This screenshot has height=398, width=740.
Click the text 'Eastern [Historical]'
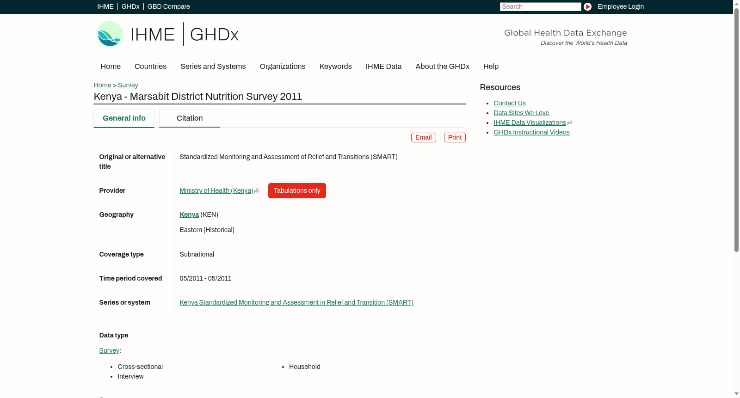(207, 230)
